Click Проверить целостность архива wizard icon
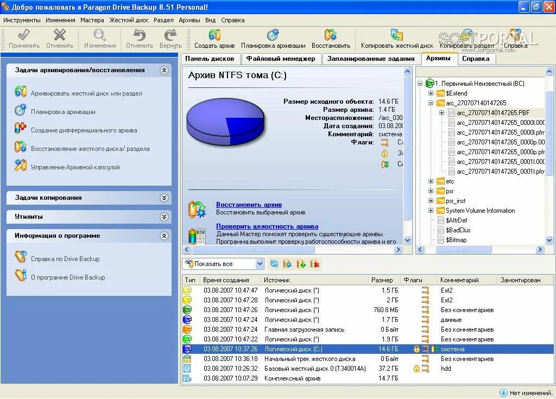This screenshot has height=399, width=556. [x=197, y=236]
